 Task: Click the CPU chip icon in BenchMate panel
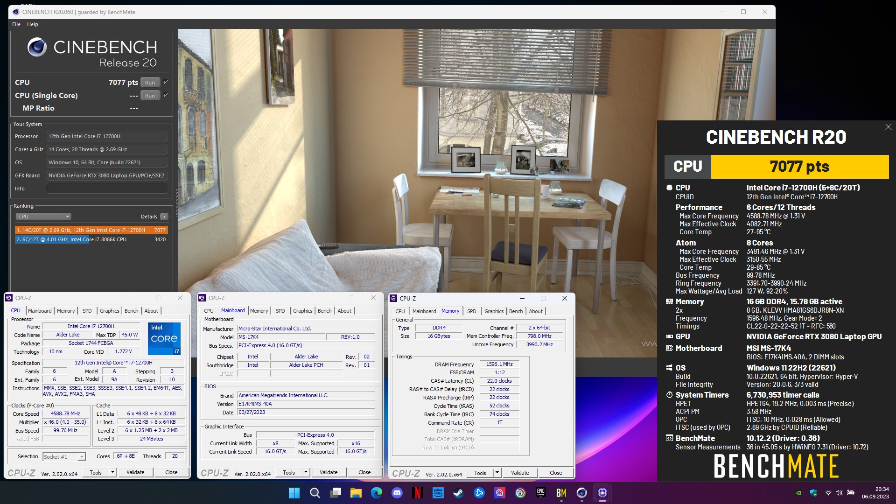pos(669,188)
